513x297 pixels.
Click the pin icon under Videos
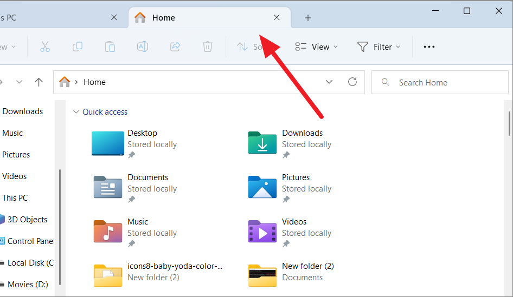pos(286,243)
